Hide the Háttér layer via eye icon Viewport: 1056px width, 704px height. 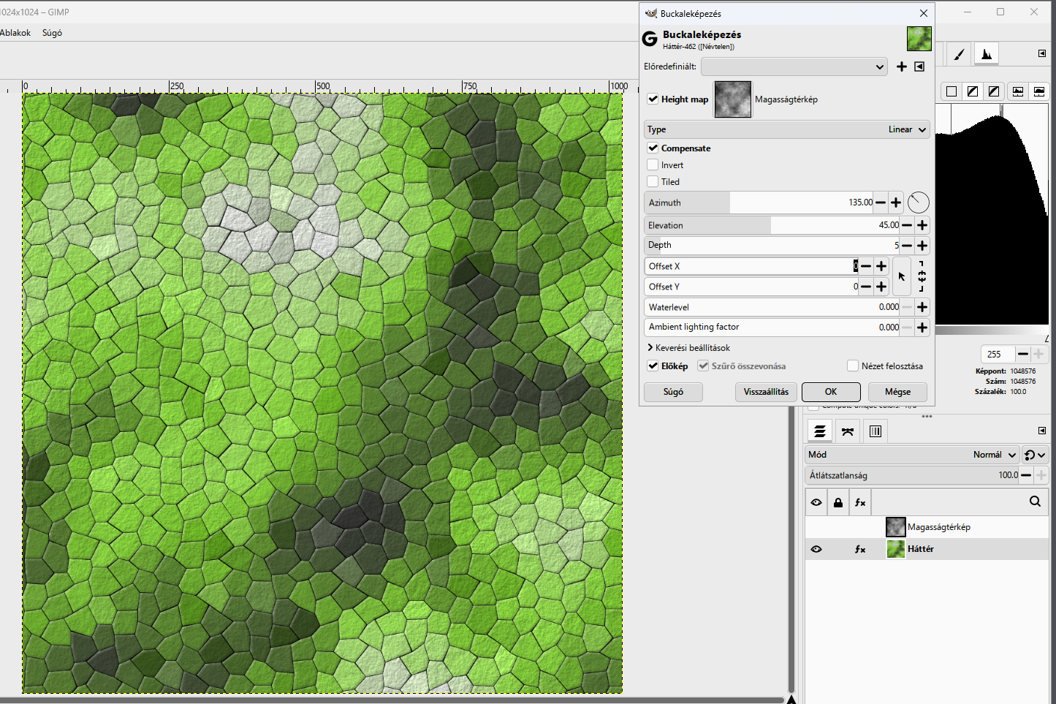tap(816, 549)
